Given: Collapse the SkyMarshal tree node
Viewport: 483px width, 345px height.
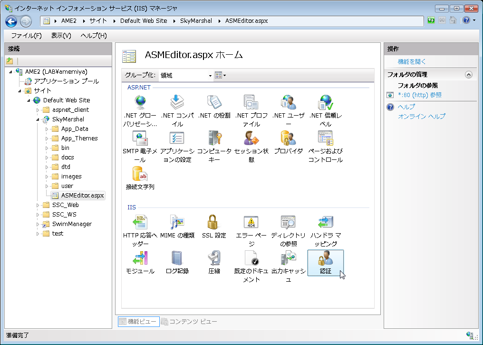Looking at the screenshot, I should [38, 119].
